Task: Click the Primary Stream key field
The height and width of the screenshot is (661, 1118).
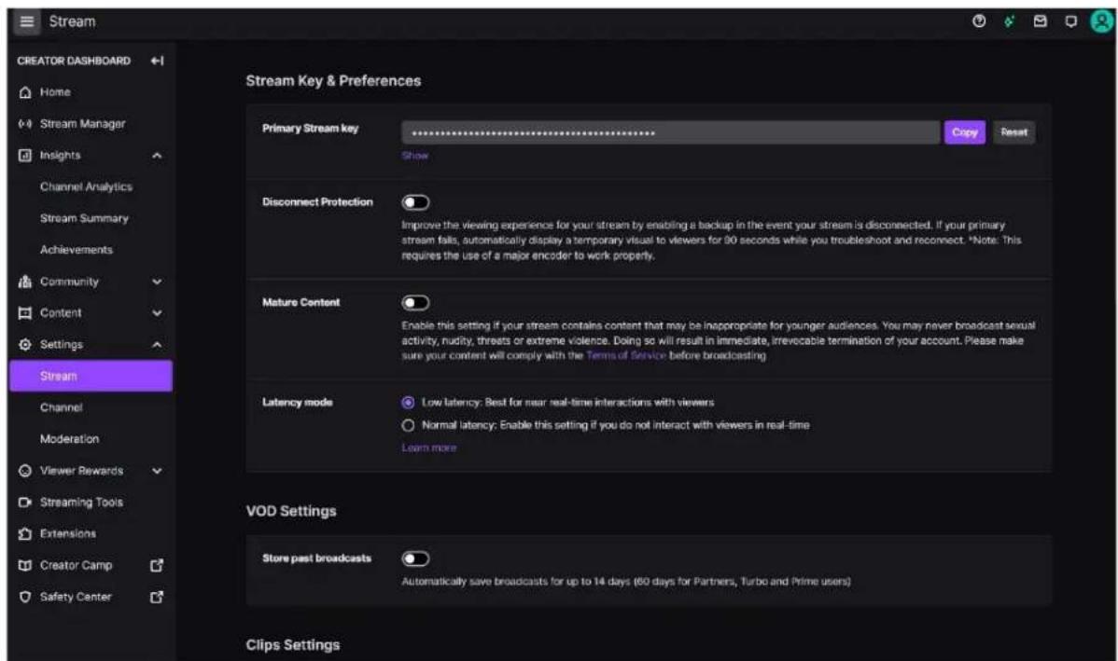Action: click(x=671, y=132)
